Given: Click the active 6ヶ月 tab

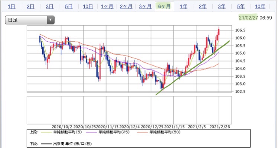Looking at the screenshot, I should [164, 7].
